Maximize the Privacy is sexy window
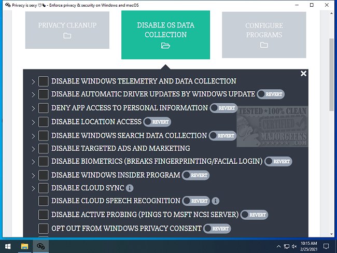This screenshot has width=337, height=253. pyautogui.click(x=312, y=5)
